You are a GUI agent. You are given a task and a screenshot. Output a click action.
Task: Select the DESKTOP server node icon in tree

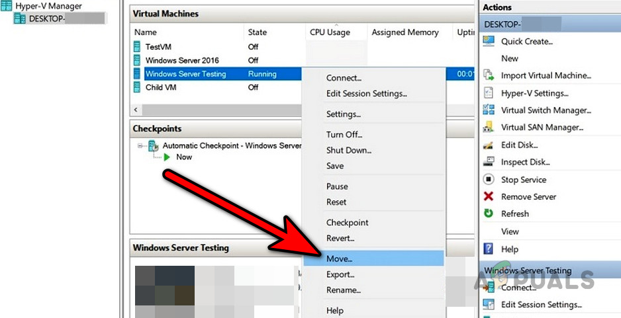(19, 19)
